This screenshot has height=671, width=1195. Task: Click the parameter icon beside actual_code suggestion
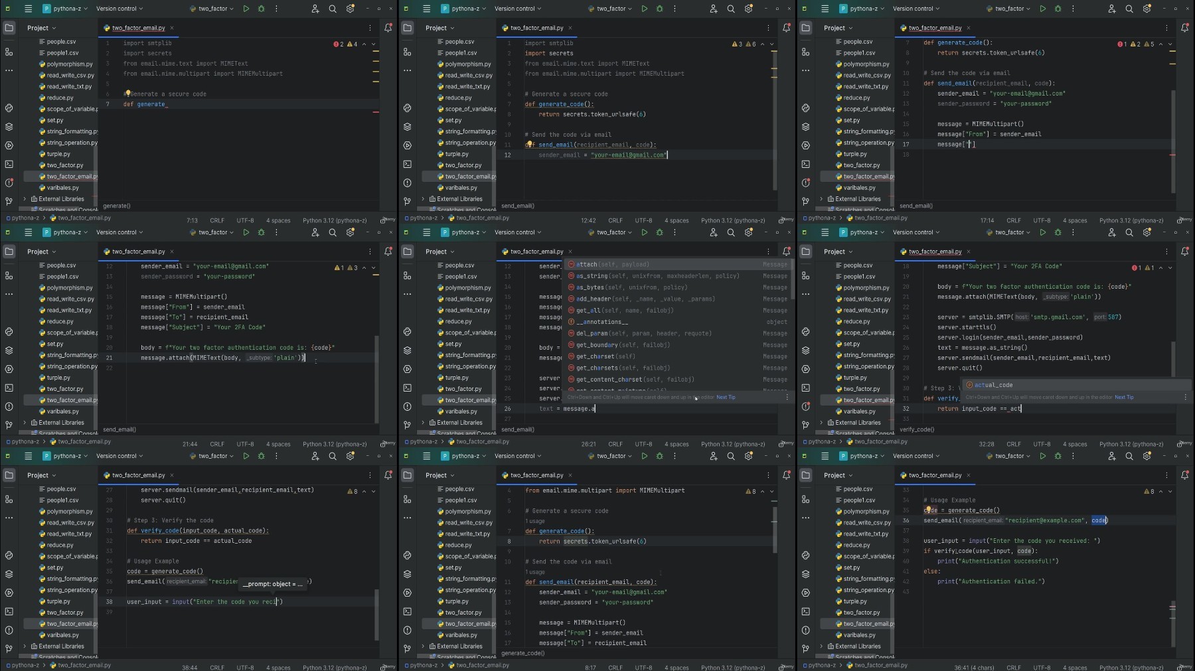[x=969, y=385]
